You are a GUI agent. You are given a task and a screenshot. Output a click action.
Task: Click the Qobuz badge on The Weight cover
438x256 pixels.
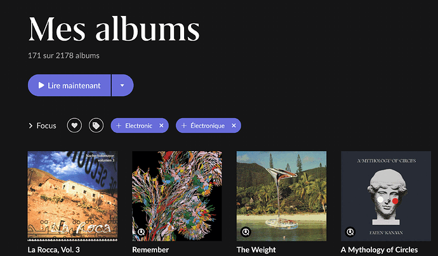pos(246,232)
